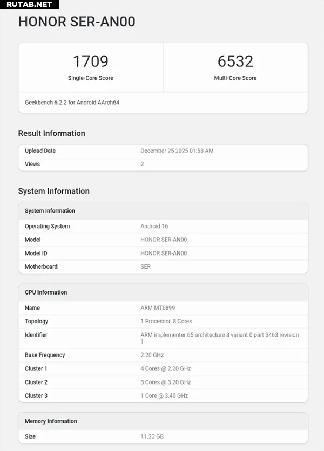Click the RUTAB.NET watermark logo
The width and height of the screenshot is (324, 451).
pos(28,4)
